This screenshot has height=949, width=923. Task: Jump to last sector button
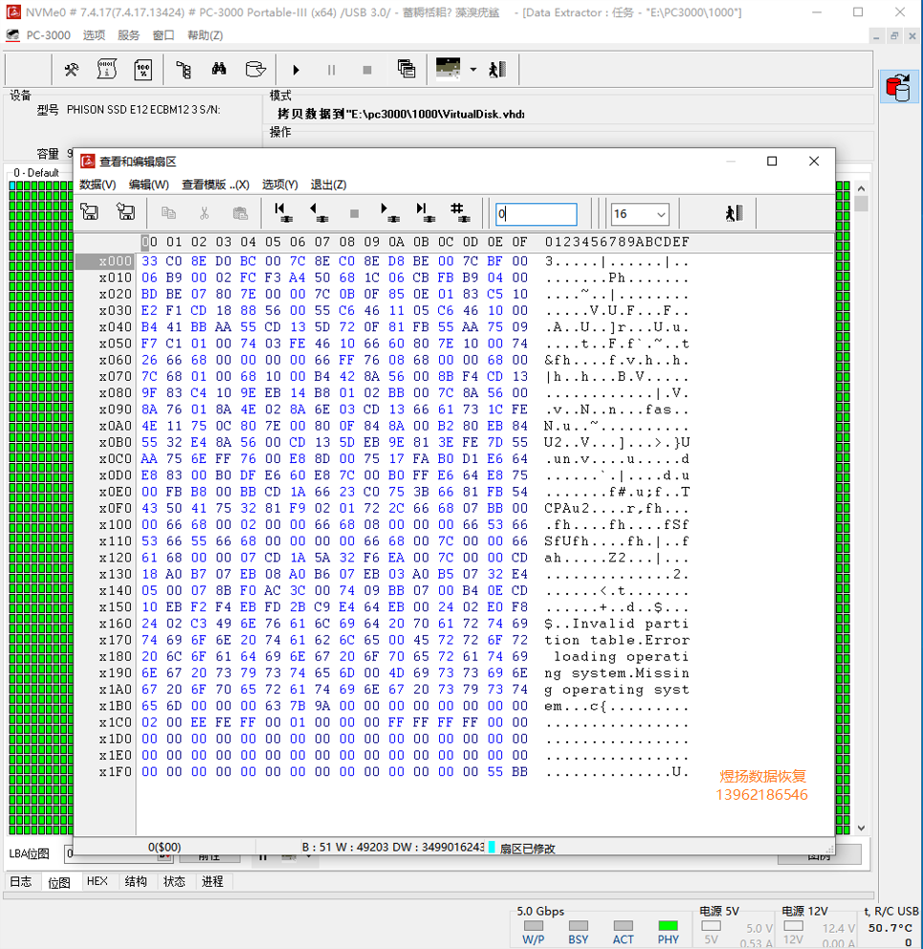pyautogui.click(x=426, y=212)
